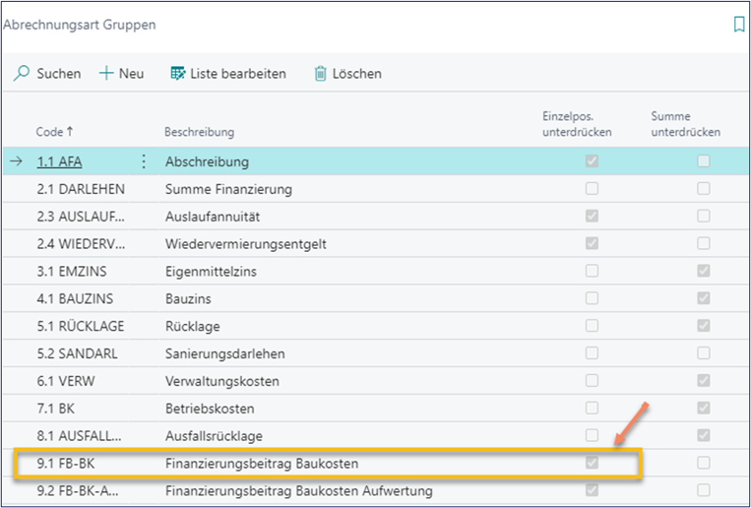751x508 pixels.
Task: Toggle Einzelpos. unterdrücken for Summe Finanzierung
Action: point(592,188)
